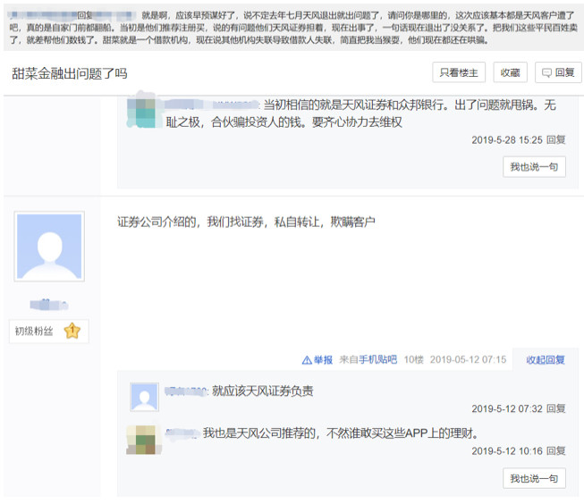Screen dimensions: 584x504
Task: Click pixelated avatar beside 我也是天风公司推荐的
Action: pyautogui.click(x=145, y=440)
